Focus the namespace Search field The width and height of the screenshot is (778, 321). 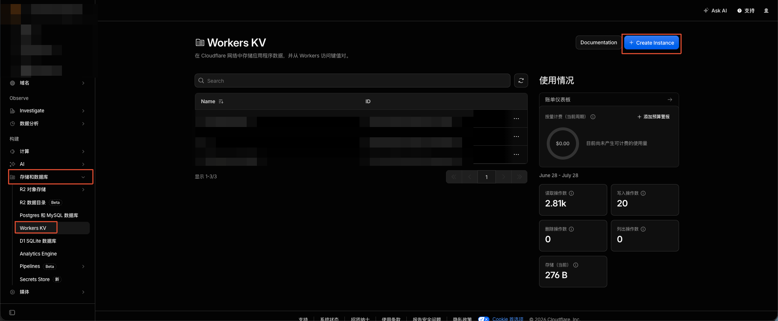coord(352,81)
